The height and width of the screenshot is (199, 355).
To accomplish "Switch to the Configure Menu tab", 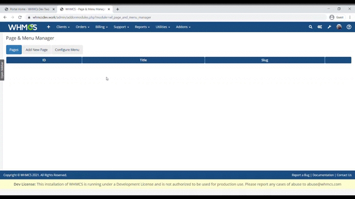I will pos(67,50).
